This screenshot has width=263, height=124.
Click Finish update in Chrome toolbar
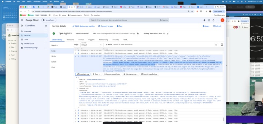[x=219, y=11]
